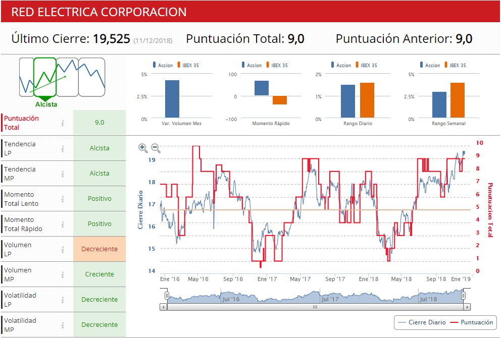
Task: Toggle IBEX 35 legend in Rango Semanal chart
Action: (x=456, y=65)
